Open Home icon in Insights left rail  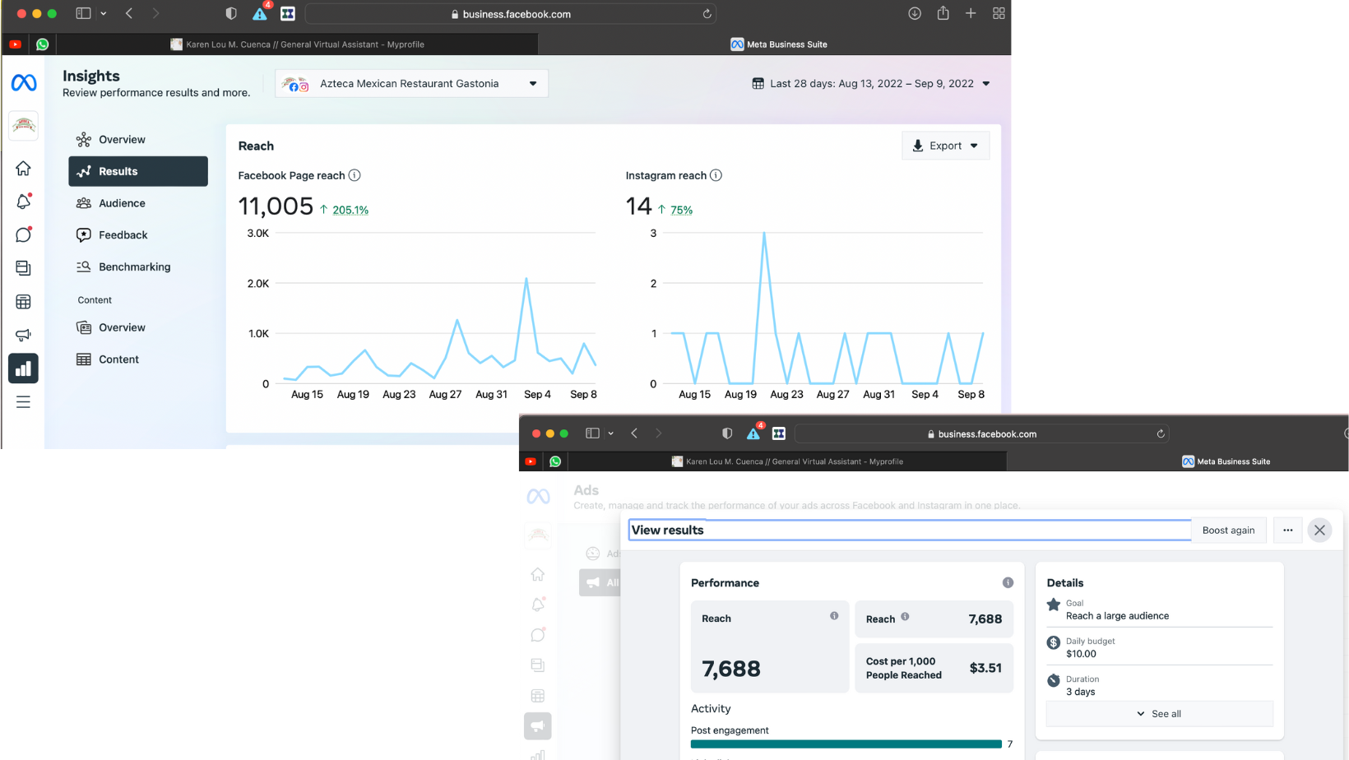click(23, 169)
